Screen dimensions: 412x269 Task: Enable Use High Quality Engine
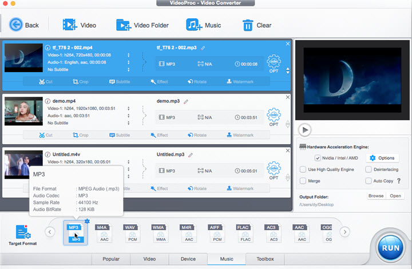pyautogui.click(x=303, y=169)
